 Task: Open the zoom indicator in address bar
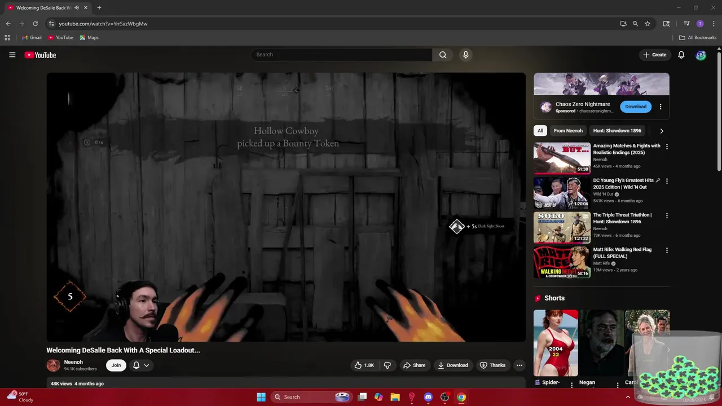635,24
